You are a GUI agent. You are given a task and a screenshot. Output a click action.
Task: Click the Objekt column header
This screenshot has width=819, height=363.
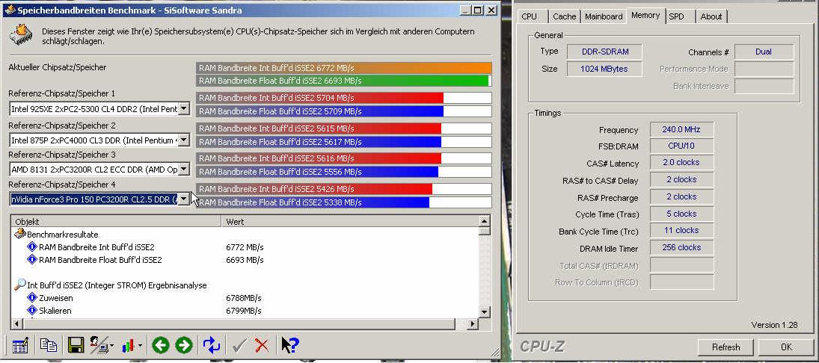tap(116, 222)
